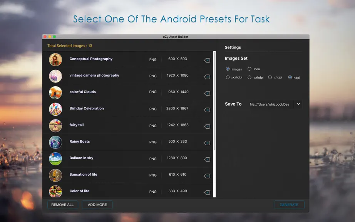The image size is (355, 222).
Task: Delete the Sansation of life entry
Action: click(x=207, y=176)
